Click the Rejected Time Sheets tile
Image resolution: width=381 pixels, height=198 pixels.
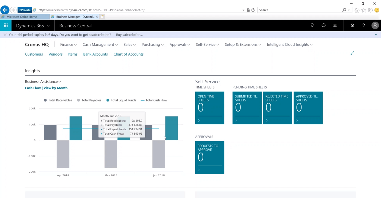[x=277, y=108]
